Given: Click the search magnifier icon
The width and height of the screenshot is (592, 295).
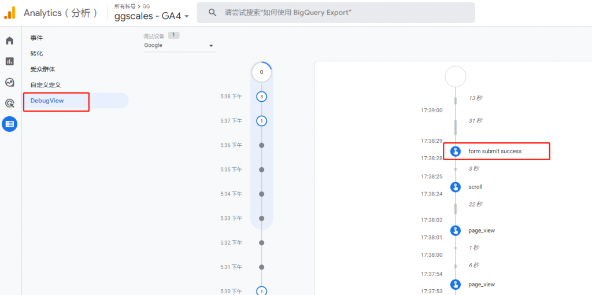Looking at the screenshot, I should [x=213, y=13].
